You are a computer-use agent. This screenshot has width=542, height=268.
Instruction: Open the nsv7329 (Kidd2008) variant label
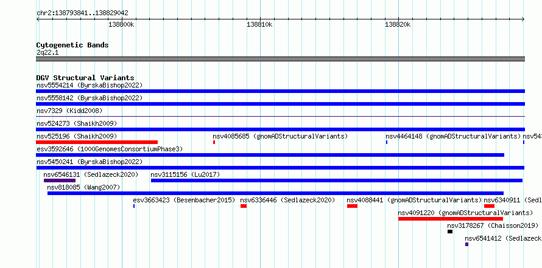pyautogui.click(x=69, y=111)
